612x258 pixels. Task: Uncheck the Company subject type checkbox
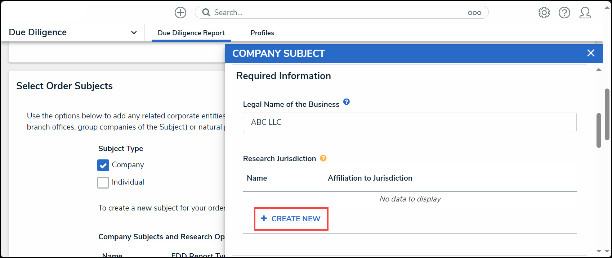103,165
